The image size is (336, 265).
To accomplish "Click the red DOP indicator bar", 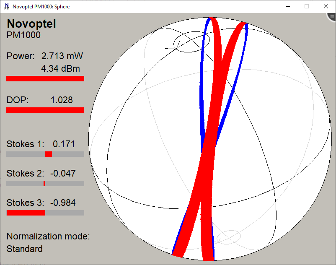I will pyautogui.click(x=45, y=110).
